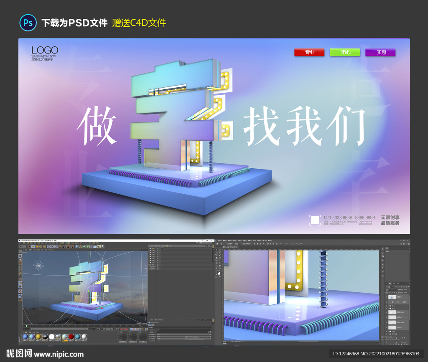Open the ProRender viewport menu
Image resolution: width=428 pixels, height=362 pixels.
click(51, 250)
